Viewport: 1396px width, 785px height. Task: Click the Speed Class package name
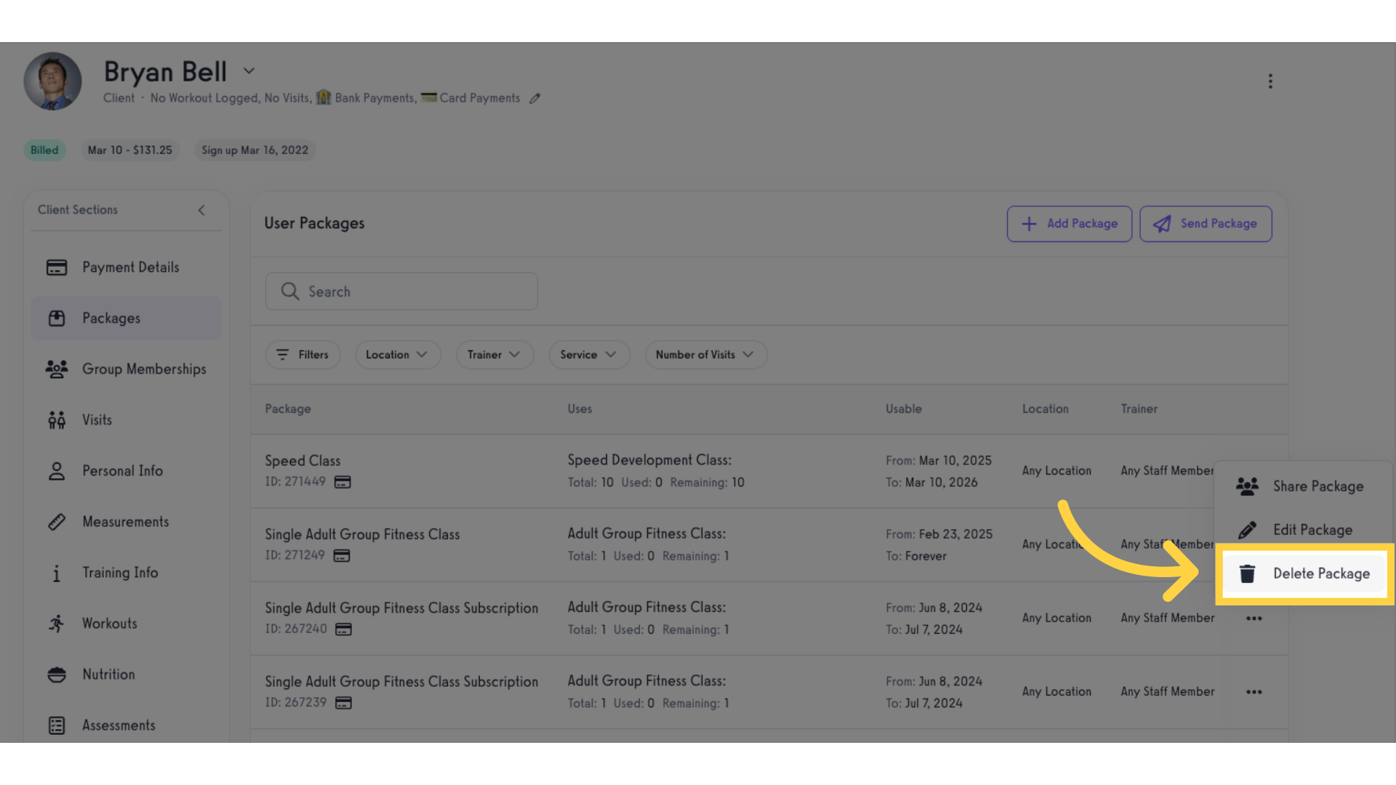(302, 461)
